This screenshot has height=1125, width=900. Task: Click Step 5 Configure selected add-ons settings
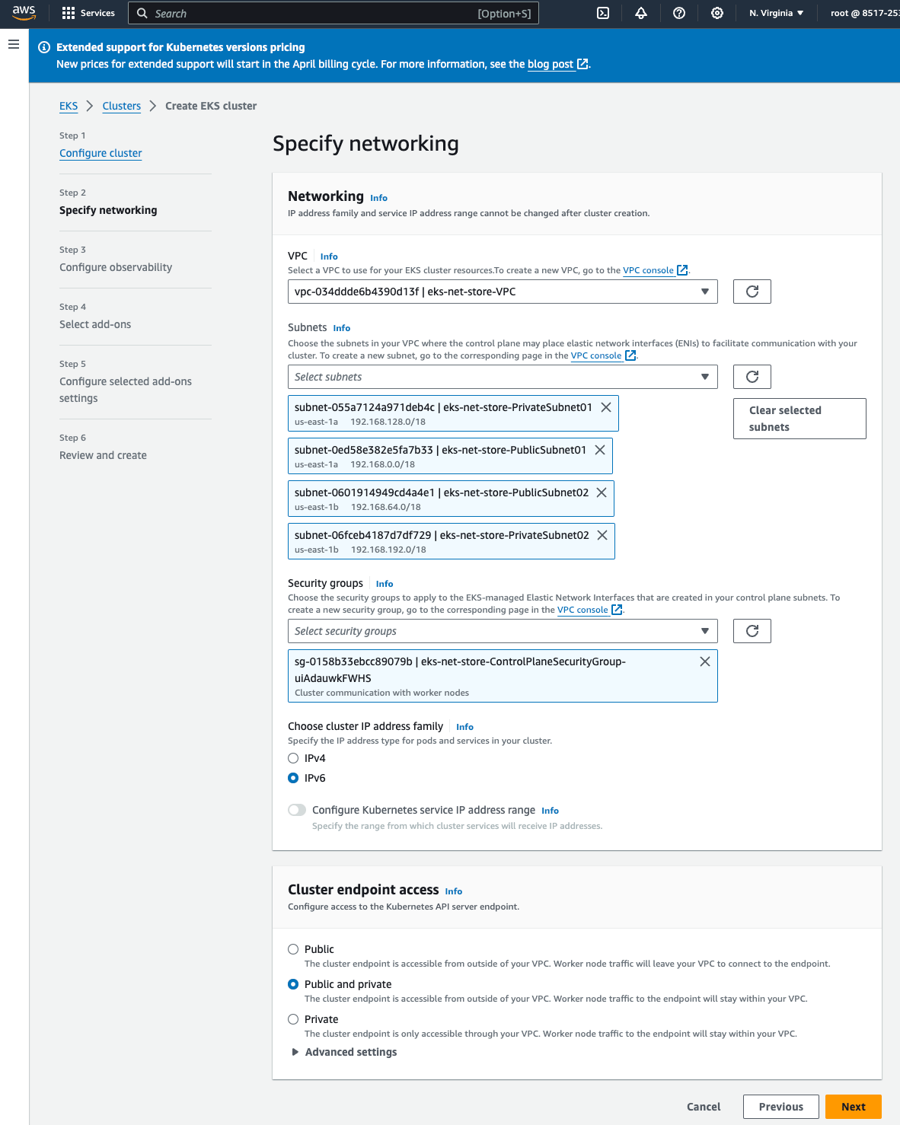click(126, 390)
